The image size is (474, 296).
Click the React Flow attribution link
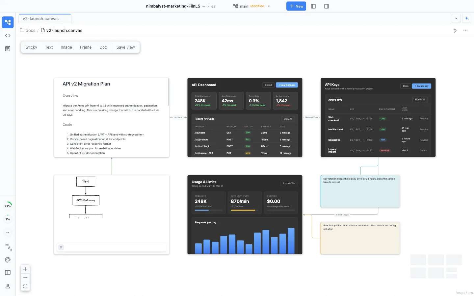pos(464,293)
